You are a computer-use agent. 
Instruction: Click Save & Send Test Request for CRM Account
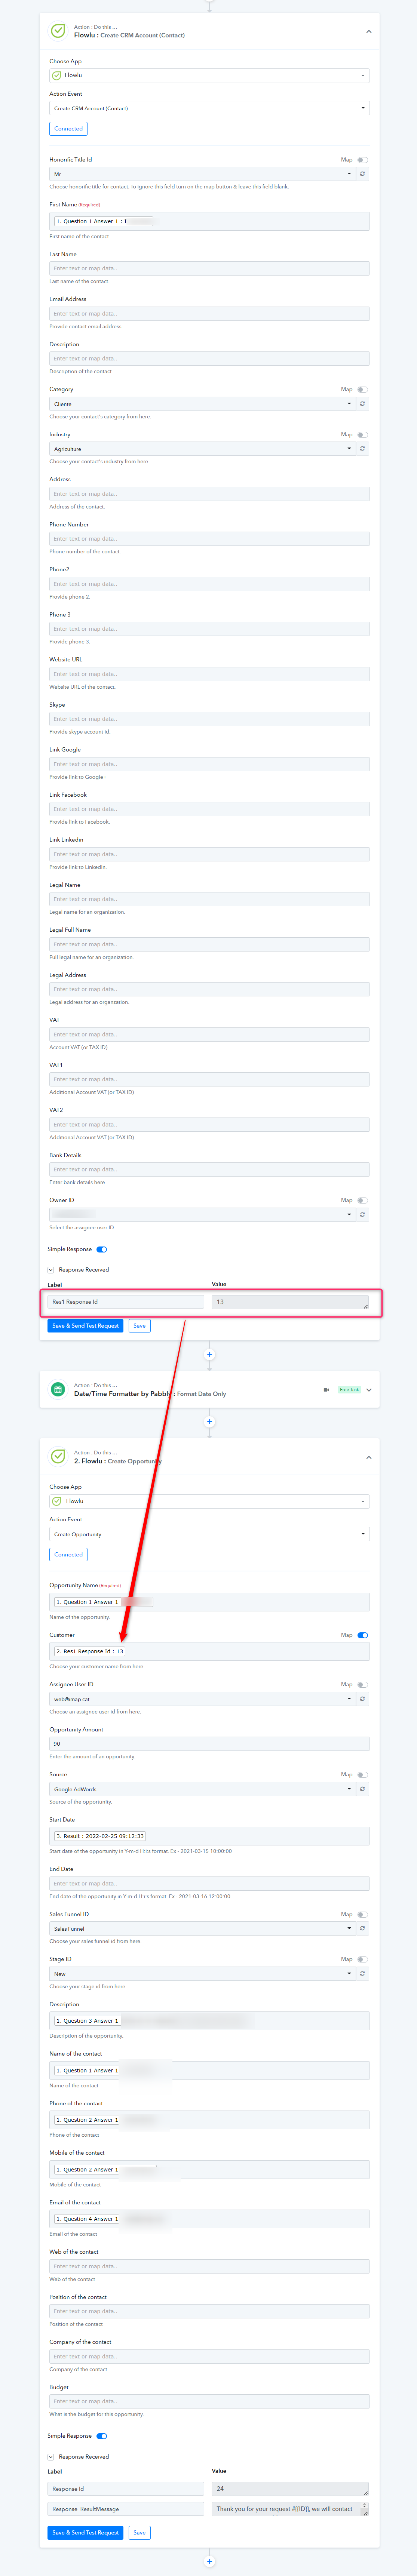tap(85, 1326)
